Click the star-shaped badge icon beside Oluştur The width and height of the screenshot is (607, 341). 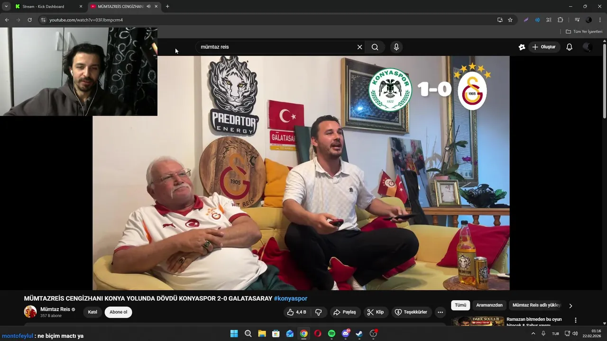(x=522, y=47)
